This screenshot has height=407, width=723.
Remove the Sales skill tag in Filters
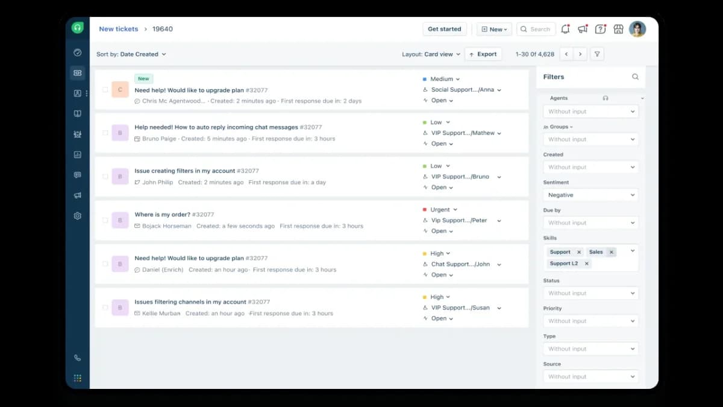(611, 251)
